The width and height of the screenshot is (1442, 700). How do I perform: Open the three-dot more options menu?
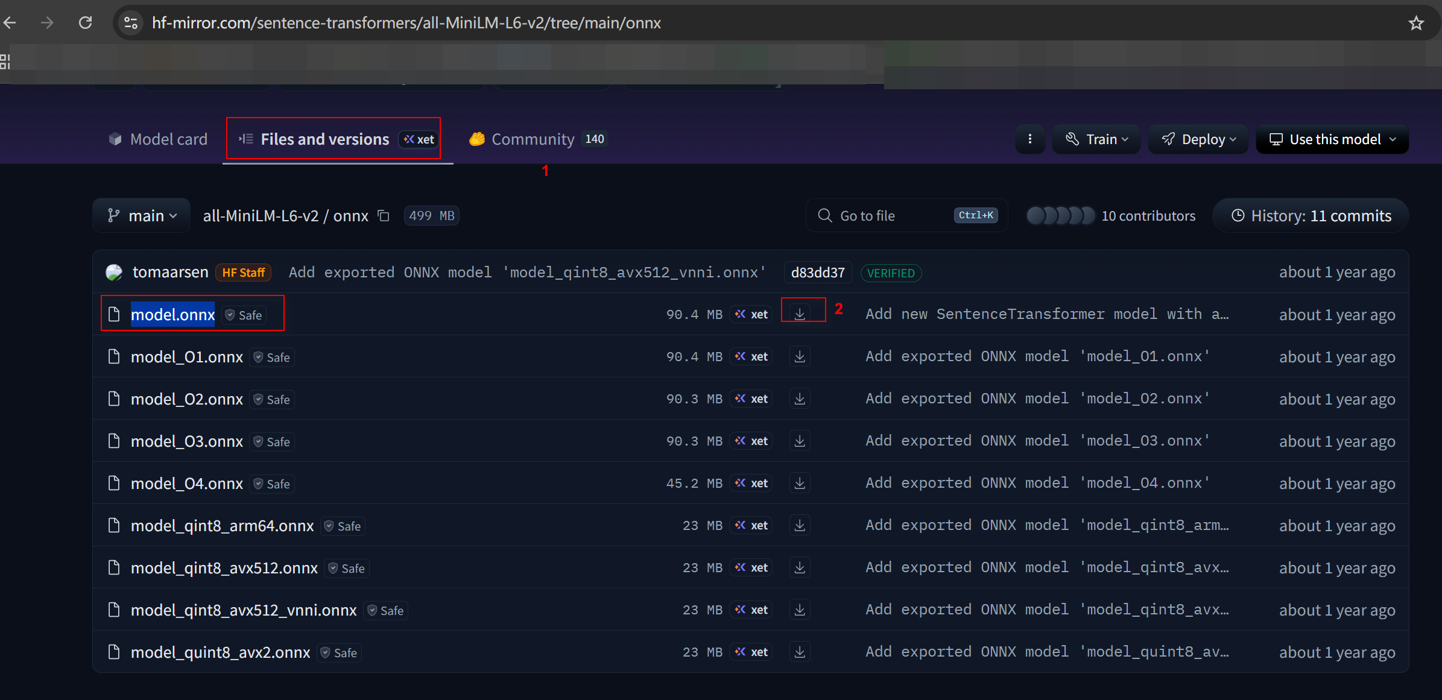click(1029, 139)
